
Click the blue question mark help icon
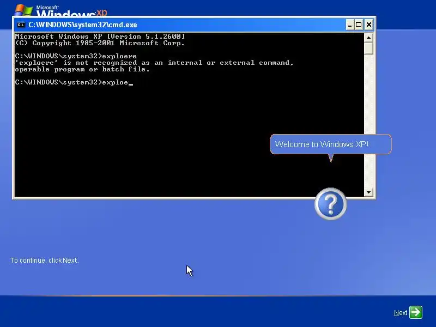pyautogui.click(x=331, y=204)
